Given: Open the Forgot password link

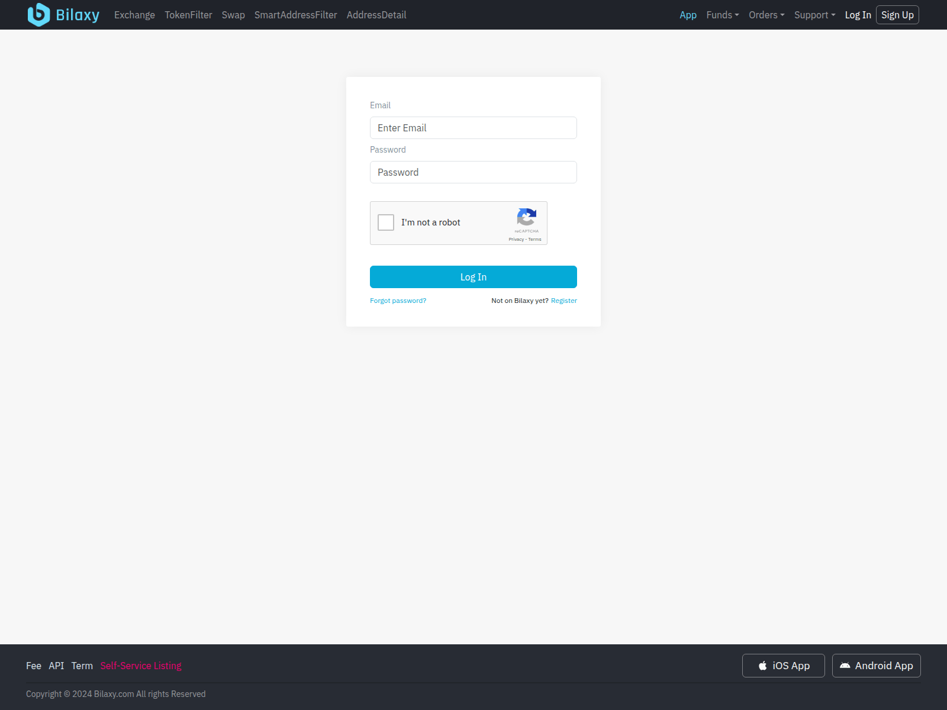Looking at the screenshot, I should click(x=398, y=301).
